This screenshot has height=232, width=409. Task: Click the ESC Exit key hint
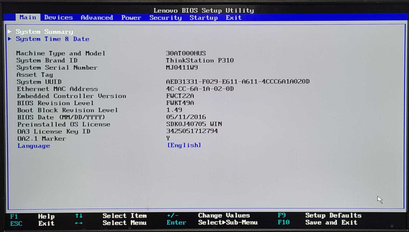(x=32, y=223)
